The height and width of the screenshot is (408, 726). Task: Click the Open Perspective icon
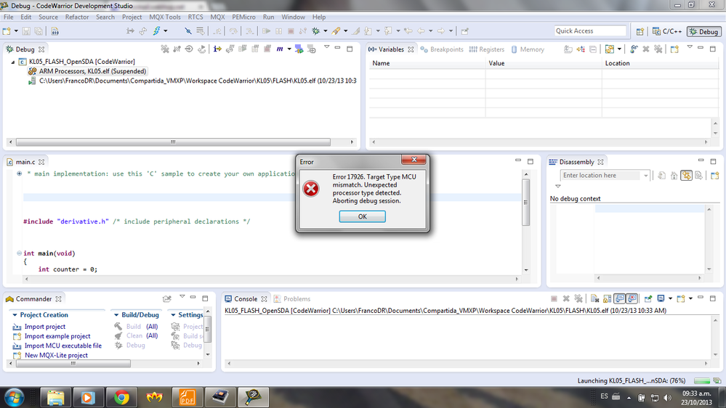pyautogui.click(x=640, y=31)
